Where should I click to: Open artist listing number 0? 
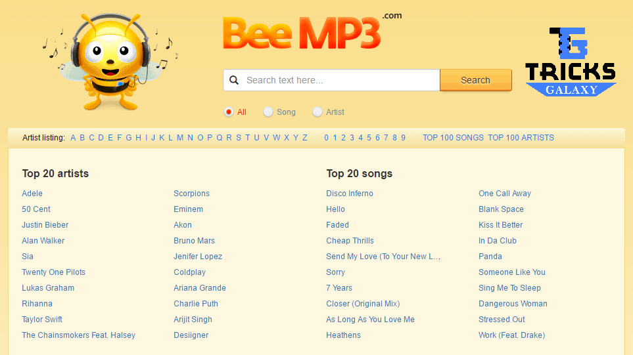tap(326, 138)
